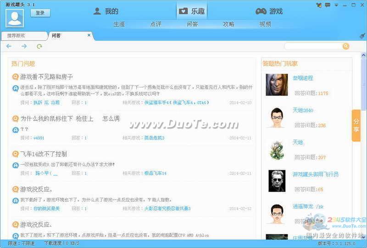
Task: Click the Warcraft character avatar of top player
Action: click(277, 85)
